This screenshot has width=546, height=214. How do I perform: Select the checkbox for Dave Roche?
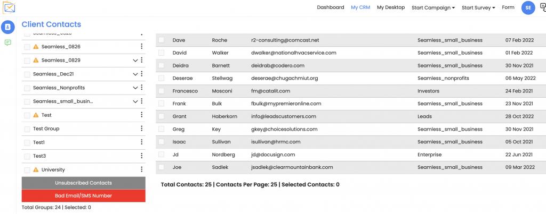point(162,40)
